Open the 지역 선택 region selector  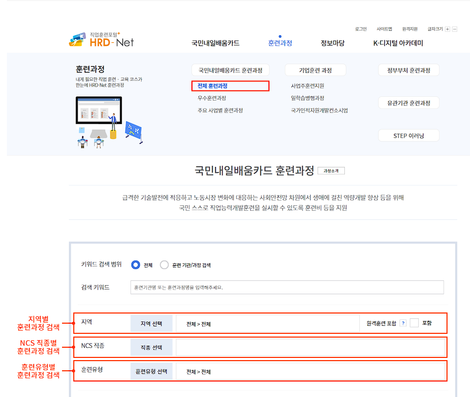coord(150,323)
